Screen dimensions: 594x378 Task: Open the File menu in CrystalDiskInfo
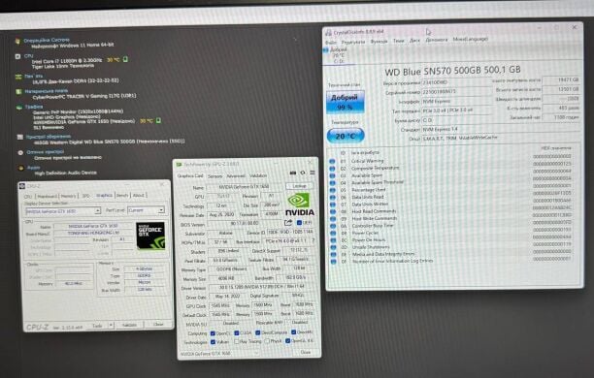331,43
